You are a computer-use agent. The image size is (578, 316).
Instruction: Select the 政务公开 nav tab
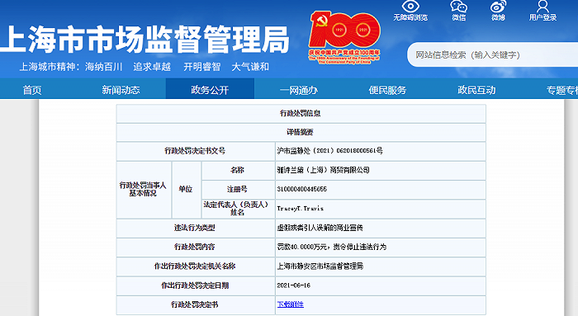click(x=210, y=90)
